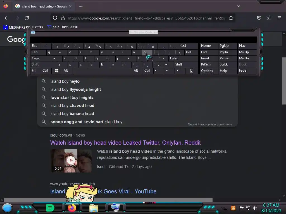286x214 pixels.
Task: Click the Home key
Action: (209, 46)
